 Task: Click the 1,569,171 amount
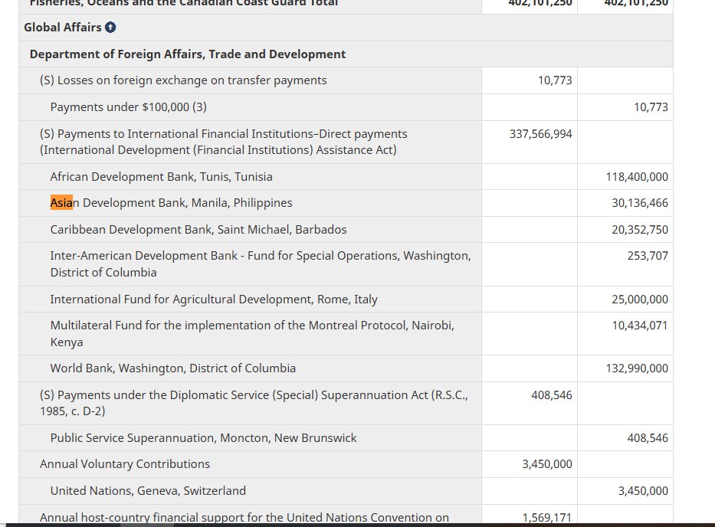546,518
